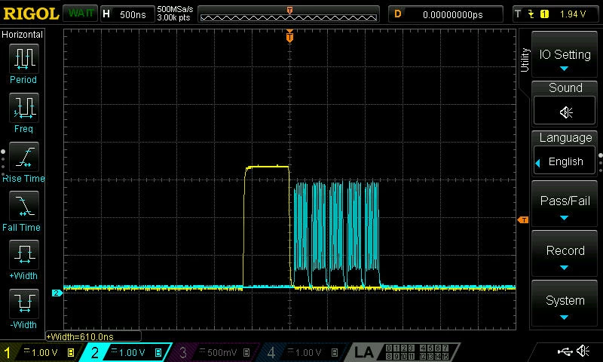Click the LA digital channel numbers panel
The width and height of the screenshot is (603, 362).
point(418,352)
